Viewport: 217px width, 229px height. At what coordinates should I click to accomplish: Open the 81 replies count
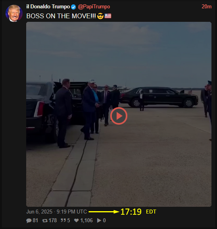tap(35, 221)
